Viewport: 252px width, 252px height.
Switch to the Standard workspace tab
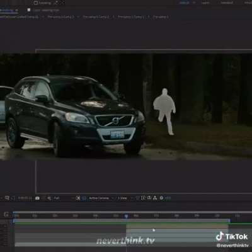227,3
